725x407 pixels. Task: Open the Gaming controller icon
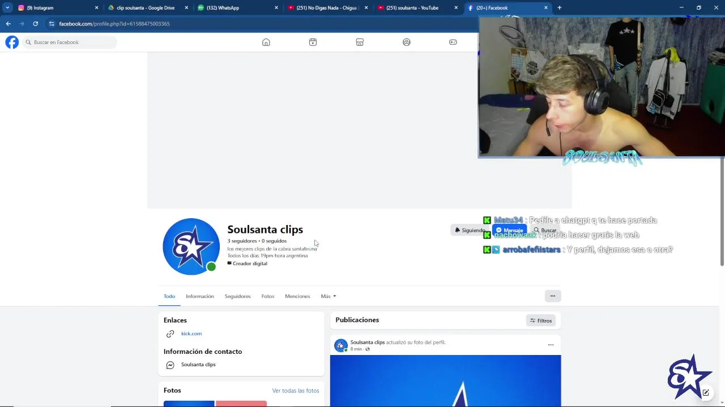453,42
